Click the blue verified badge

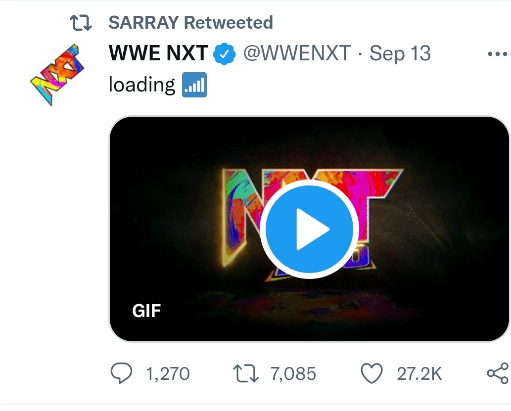pos(224,53)
